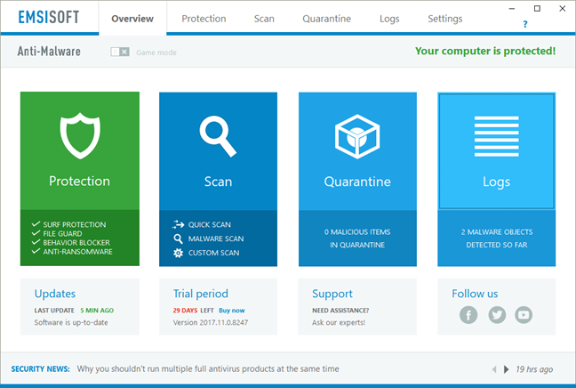Open Anti-Ransomware settings
The image size is (576, 388).
pyautogui.click(x=77, y=252)
